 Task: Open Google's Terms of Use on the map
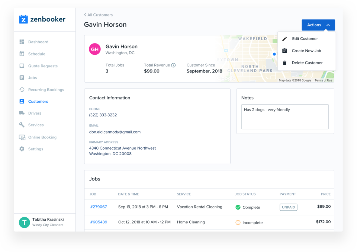(x=323, y=80)
